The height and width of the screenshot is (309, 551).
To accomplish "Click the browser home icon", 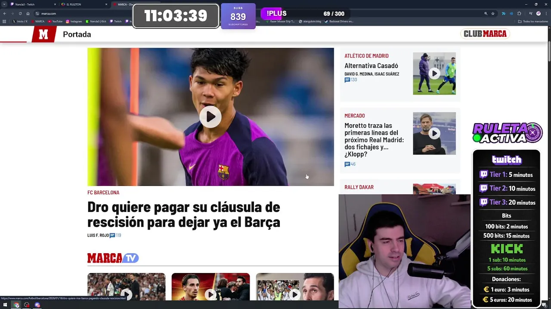I will click(x=28, y=13).
